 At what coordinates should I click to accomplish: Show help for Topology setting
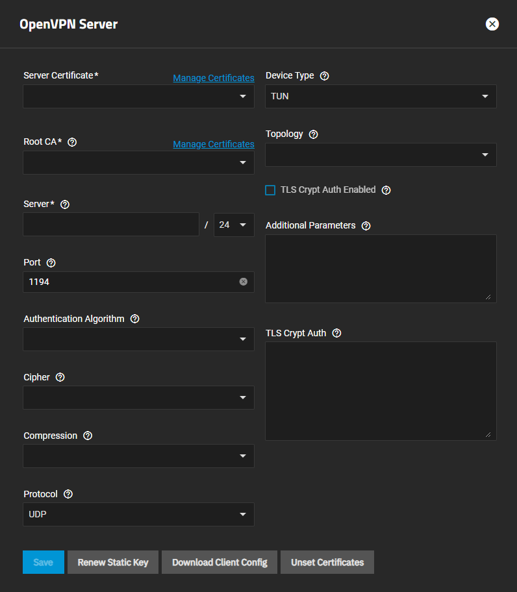[x=314, y=134]
